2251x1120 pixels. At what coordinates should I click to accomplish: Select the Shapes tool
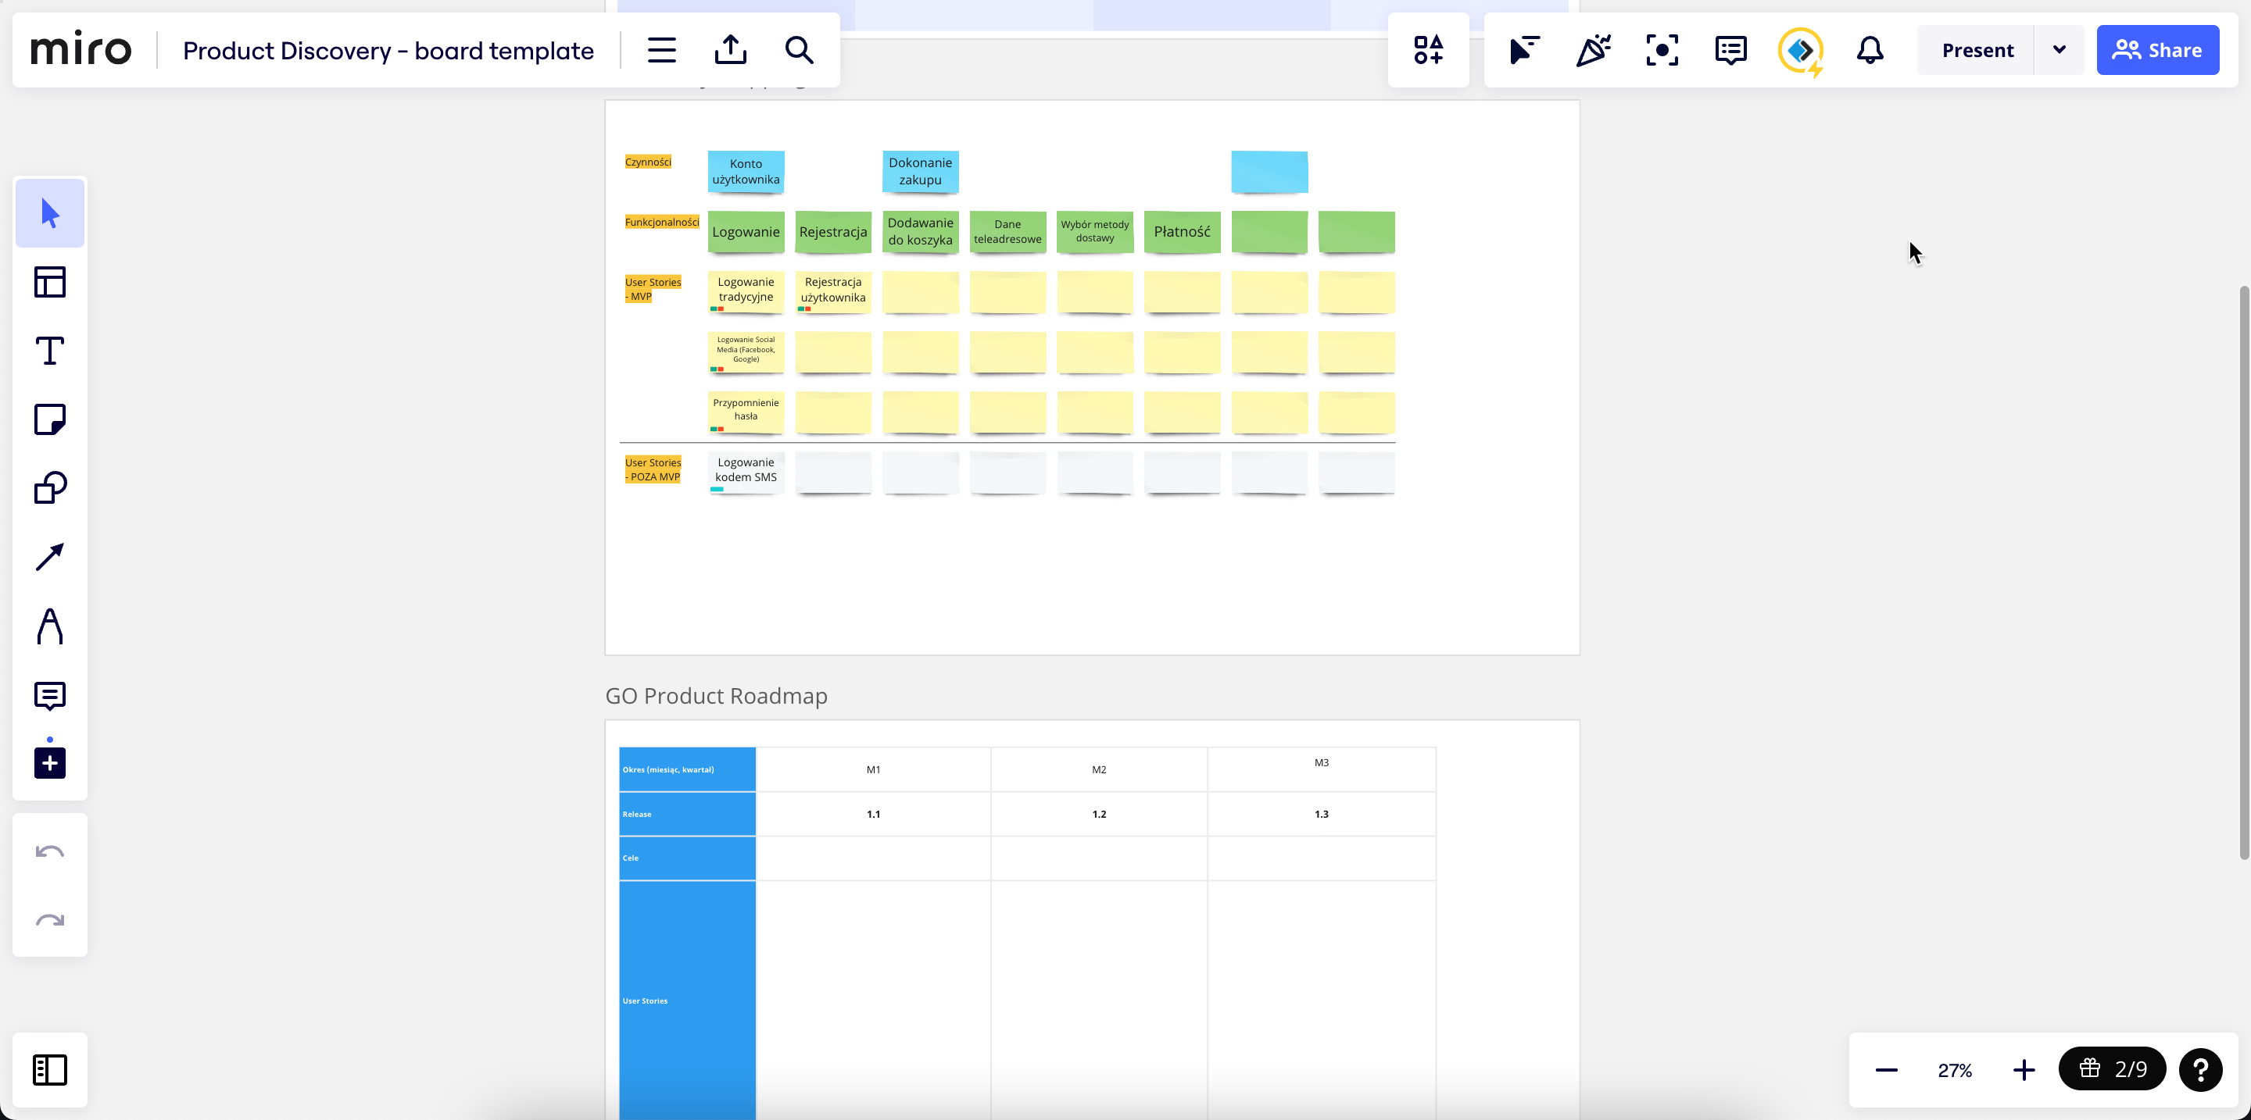(x=50, y=488)
